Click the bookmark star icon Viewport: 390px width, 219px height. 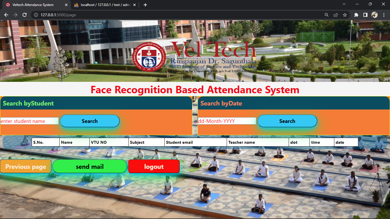[x=345, y=15]
